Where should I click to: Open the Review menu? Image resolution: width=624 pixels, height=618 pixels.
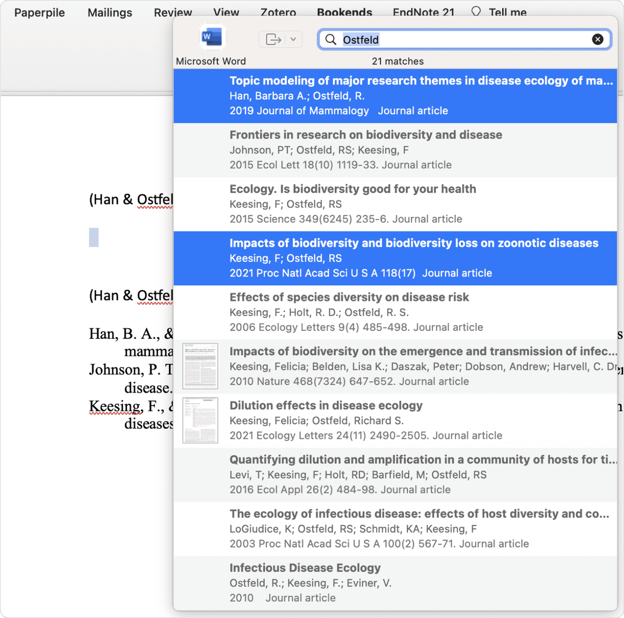pos(172,12)
